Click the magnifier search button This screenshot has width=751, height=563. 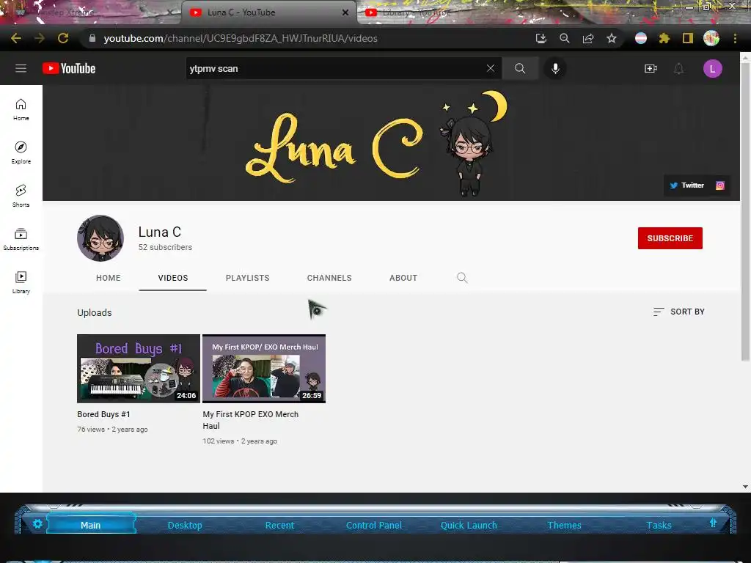pos(520,68)
